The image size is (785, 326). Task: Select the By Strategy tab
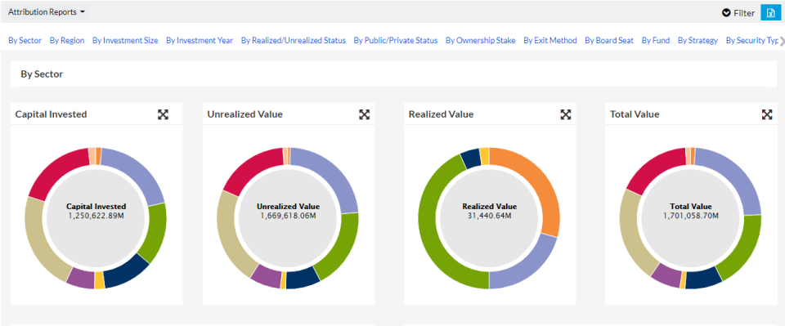click(x=698, y=41)
